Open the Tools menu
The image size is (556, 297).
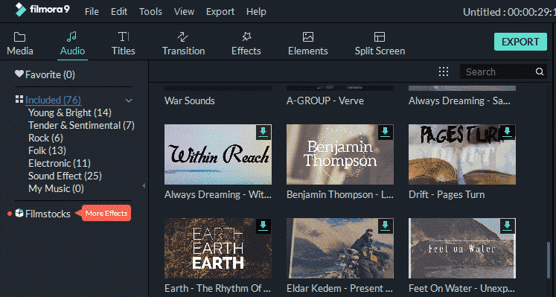click(150, 12)
